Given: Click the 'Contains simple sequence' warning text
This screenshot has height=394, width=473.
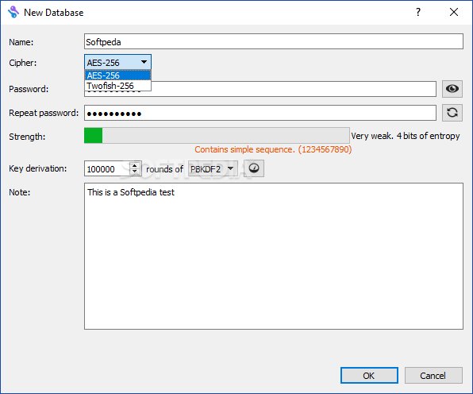Looking at the screenshot, I should [x=273, y=149].
